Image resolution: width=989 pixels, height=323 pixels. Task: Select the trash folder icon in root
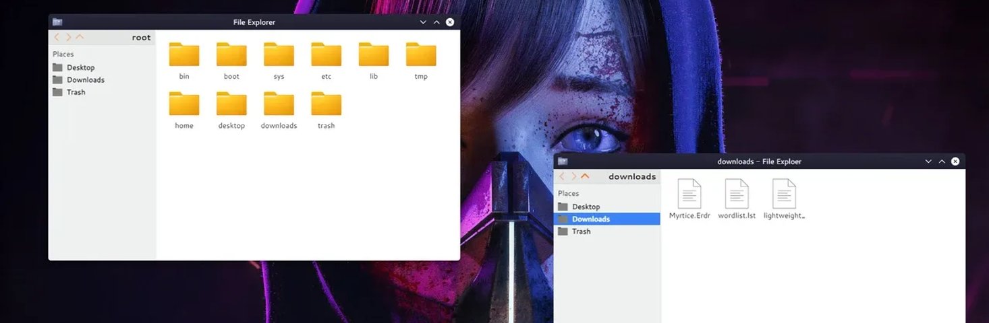pyautogui.click(x=326, y=104)
